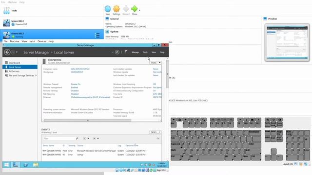
Task: Click the green Show arrow icon
Action: (x=135, y=9)
